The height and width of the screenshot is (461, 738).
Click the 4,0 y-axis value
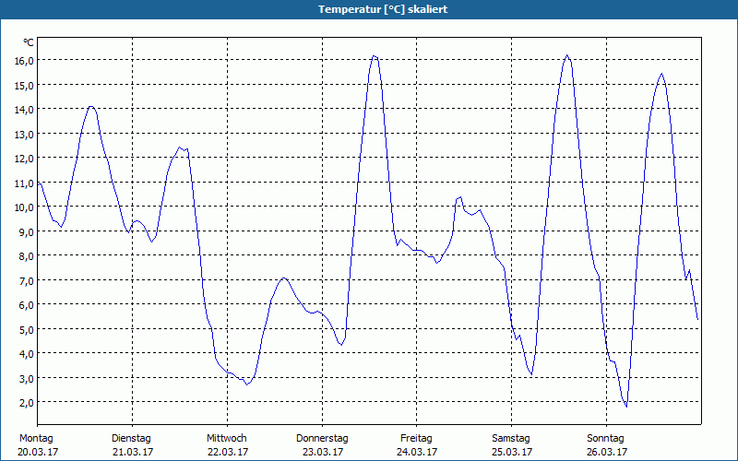pos(27,354)
